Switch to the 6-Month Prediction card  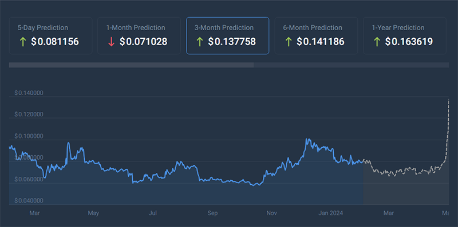pyautogui.click(x=317, y=35)
